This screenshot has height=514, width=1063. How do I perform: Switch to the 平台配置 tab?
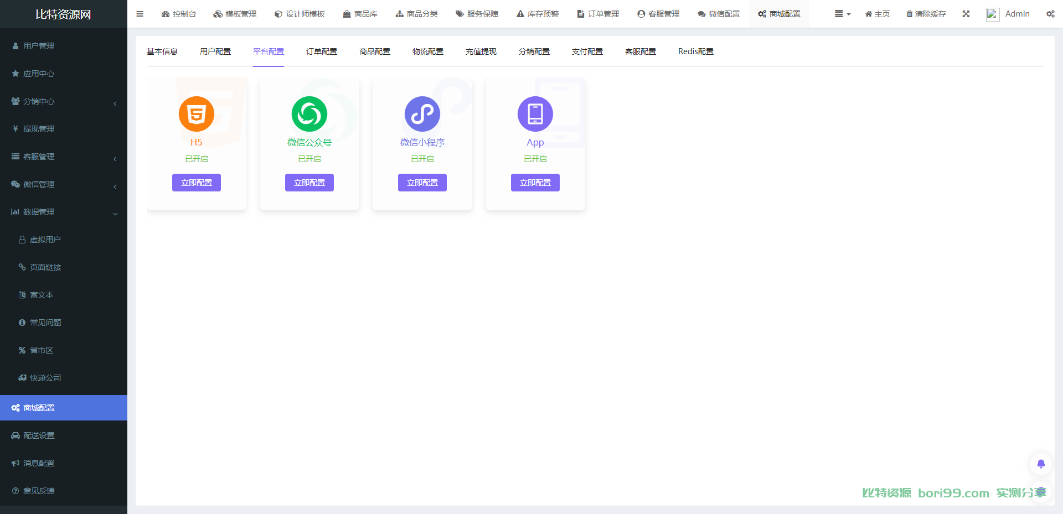pyautogui.click(x=269, y=51)
